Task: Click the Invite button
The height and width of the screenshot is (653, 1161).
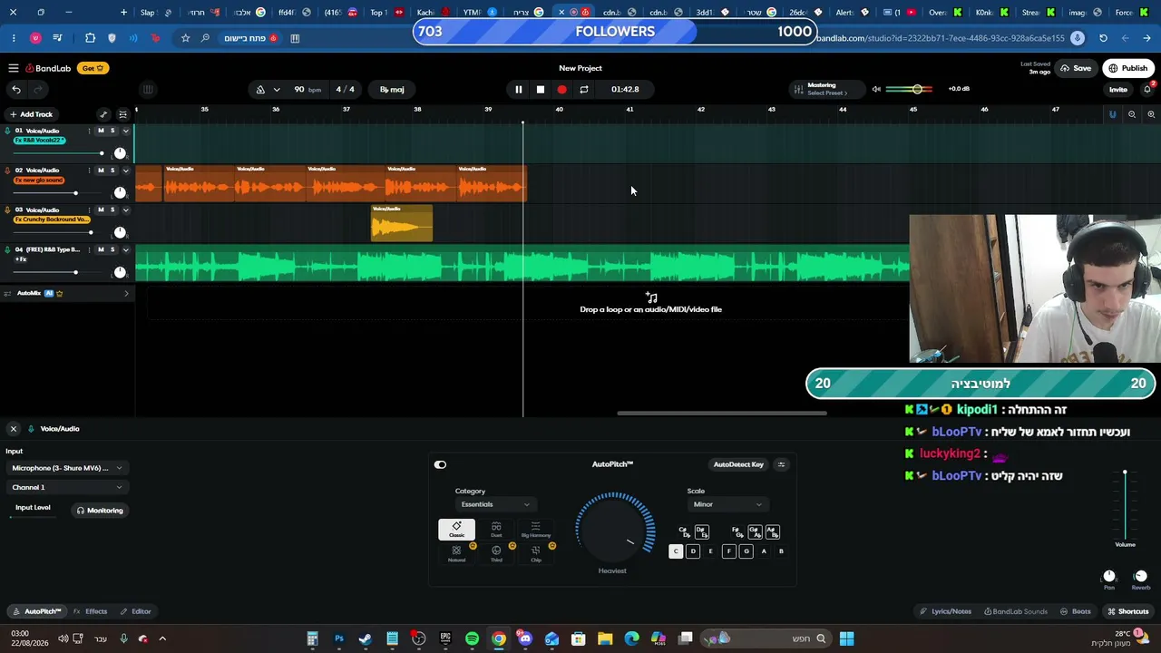Action: click(1118, 89)
